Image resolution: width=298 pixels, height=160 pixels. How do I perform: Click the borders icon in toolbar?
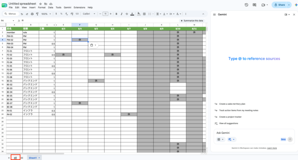click(x=144, y=14)
